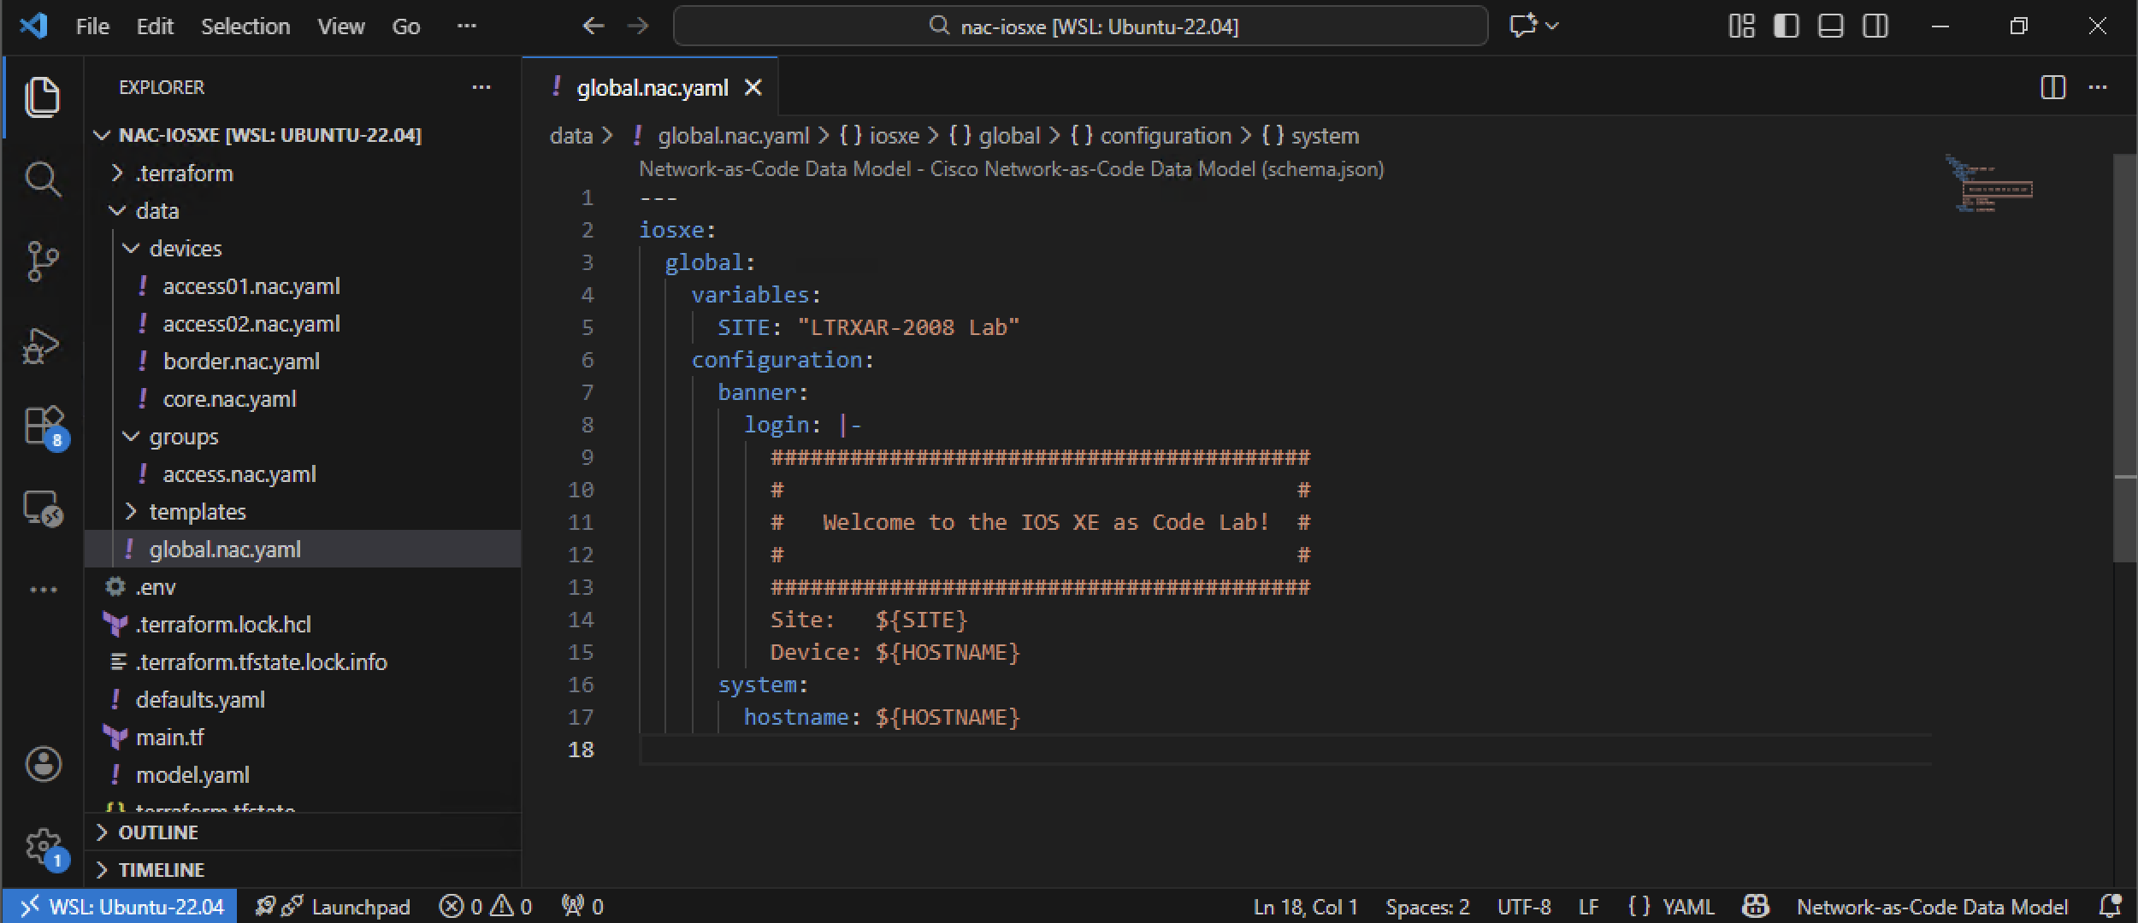Viewport: 2138px width, 923px height.
Task: Open the Copilot chat dropdown arrow
Action: (1552, 26)
